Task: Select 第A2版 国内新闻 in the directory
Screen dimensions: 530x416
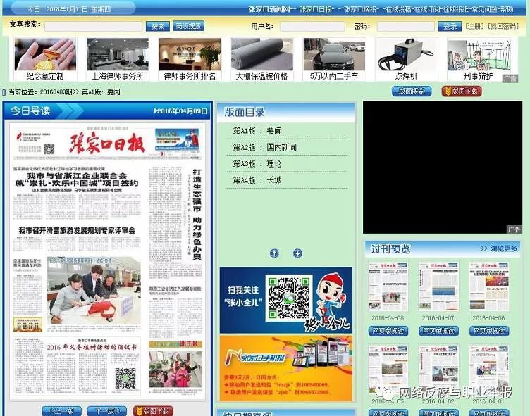Action: coord(265,147)
